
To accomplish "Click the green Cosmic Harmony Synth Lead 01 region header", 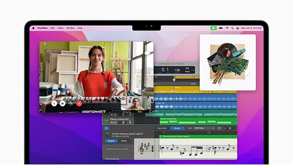I will tap(198, 137).
